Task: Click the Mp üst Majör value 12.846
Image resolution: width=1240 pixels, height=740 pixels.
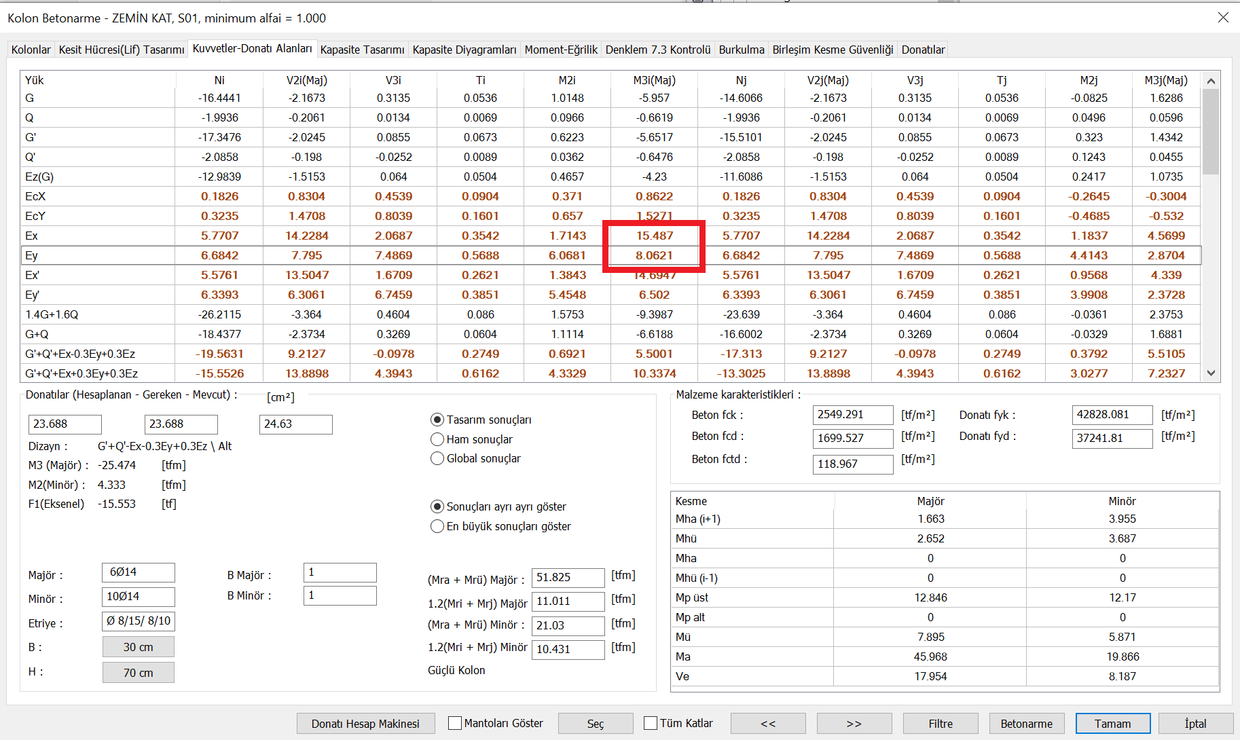Action: pyautogui.click(x=930, y=597)
